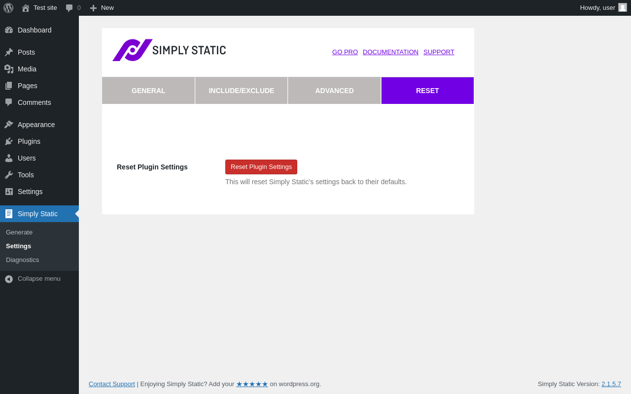Open the Pages menu label

click(x=28, y=86)
